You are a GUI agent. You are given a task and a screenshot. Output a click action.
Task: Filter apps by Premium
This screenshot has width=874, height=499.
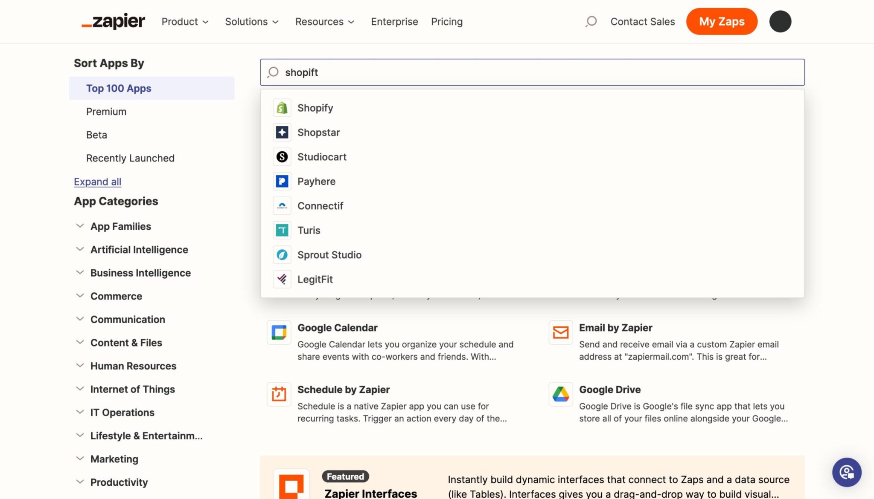click(x=106, y=111)
